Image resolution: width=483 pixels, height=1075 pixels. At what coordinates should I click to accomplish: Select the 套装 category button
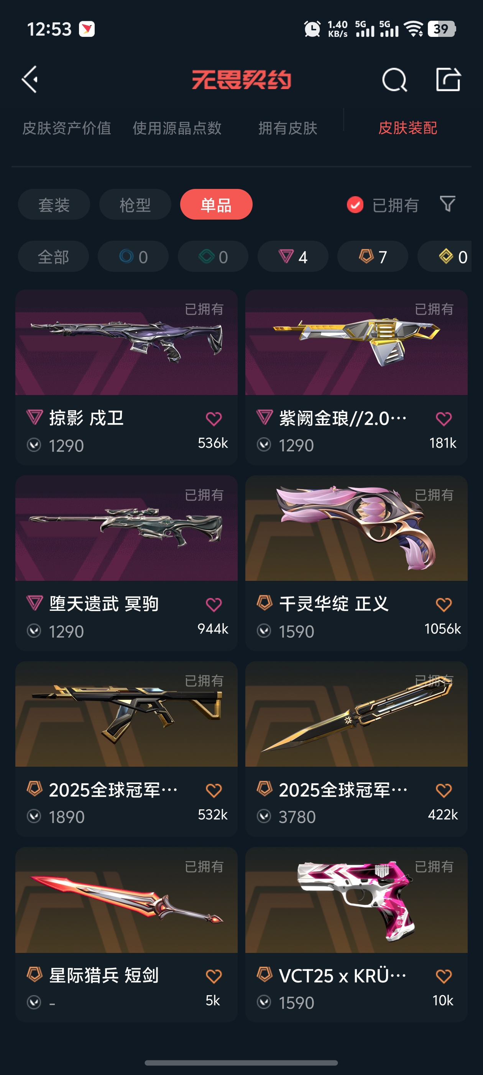click(54, 205)
